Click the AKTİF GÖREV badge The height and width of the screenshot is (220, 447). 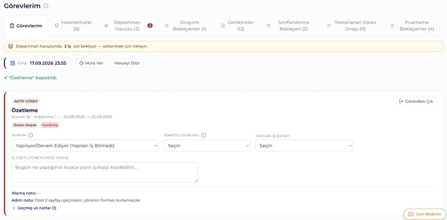26,102
